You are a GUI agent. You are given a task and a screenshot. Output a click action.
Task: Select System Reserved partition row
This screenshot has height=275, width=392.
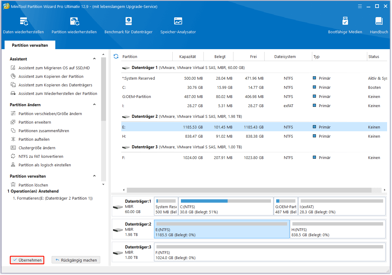tap(254, 78)
